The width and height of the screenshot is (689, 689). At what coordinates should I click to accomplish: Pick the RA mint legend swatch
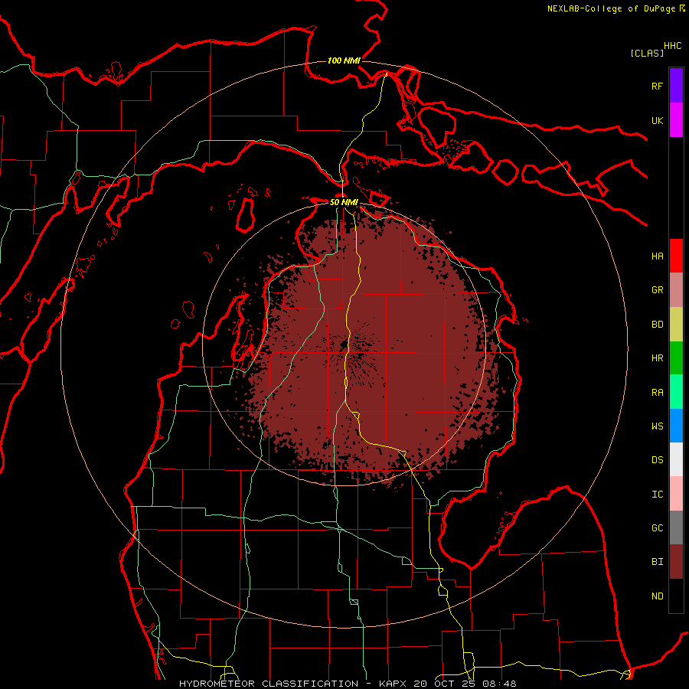pos(676,392)
